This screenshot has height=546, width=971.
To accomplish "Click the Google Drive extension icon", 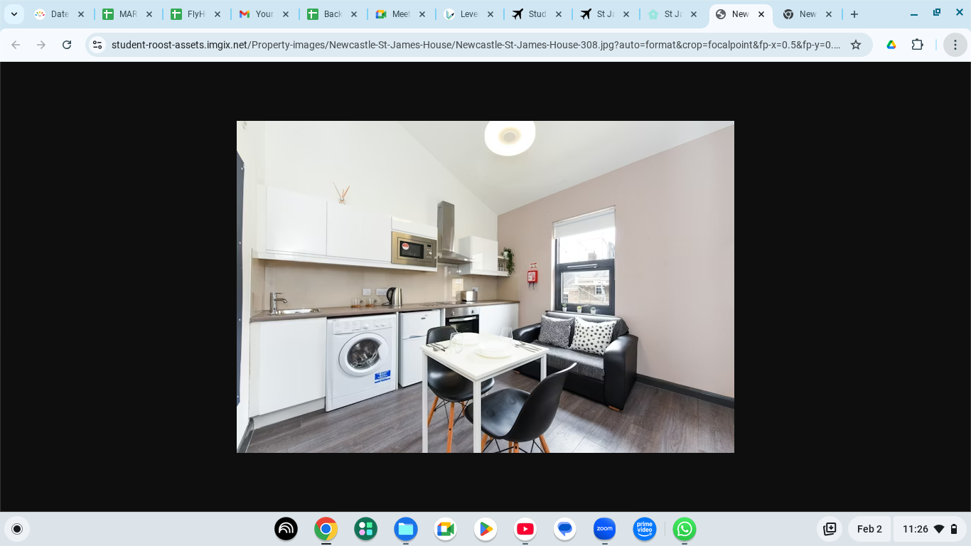I will point(891,45).
